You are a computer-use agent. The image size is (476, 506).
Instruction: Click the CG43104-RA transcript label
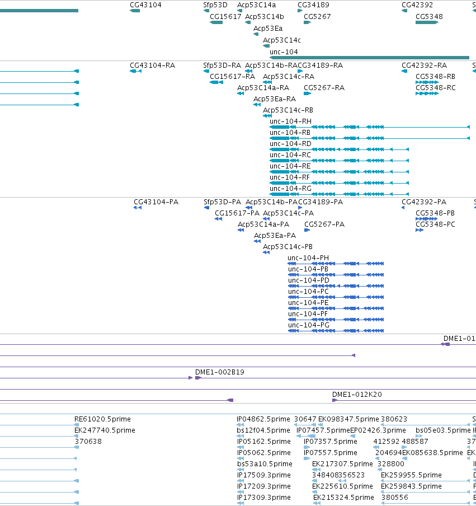pyautogui.click(x=152, y=65)
